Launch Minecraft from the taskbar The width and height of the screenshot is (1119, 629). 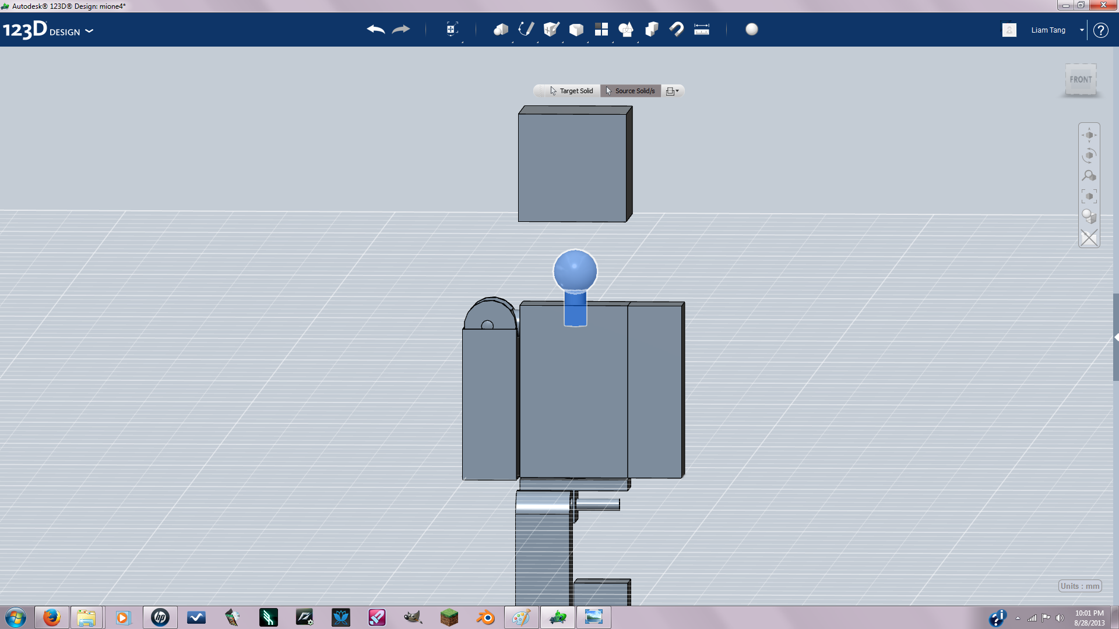pos(449,617)
